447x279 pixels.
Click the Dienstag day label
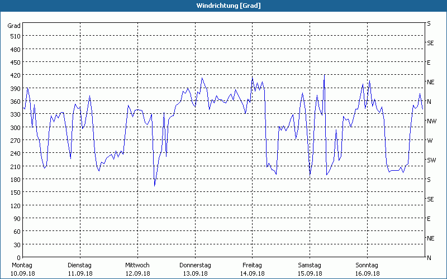pos(79,266)
